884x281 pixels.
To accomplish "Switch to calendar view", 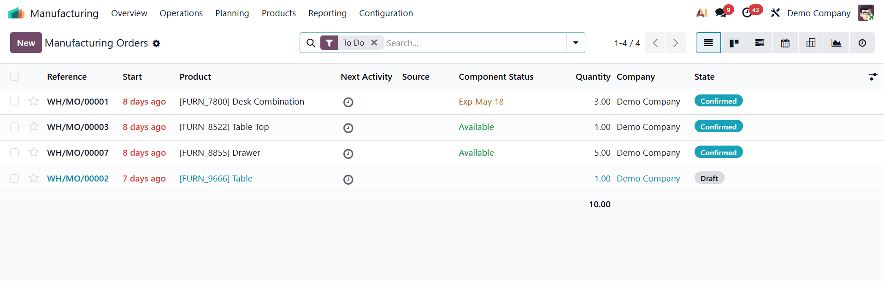I will pos(785,43).
